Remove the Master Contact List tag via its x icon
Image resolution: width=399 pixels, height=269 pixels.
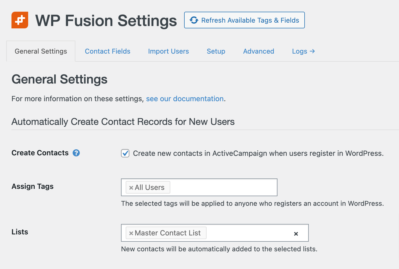tap(131, 233)
